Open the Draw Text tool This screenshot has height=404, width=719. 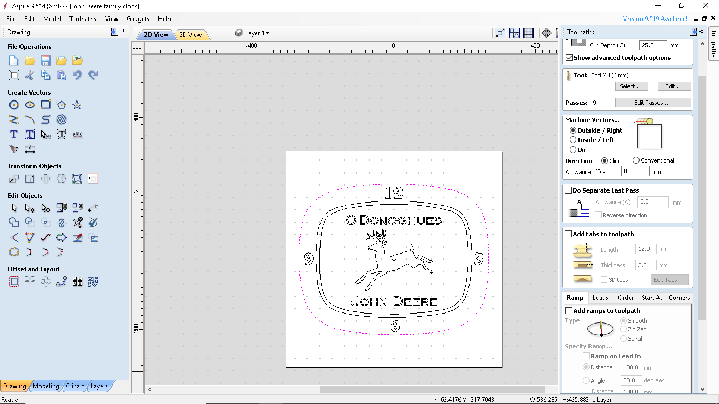coord(14,134)
